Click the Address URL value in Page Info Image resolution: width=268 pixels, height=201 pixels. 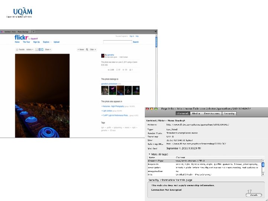point(198,125)
